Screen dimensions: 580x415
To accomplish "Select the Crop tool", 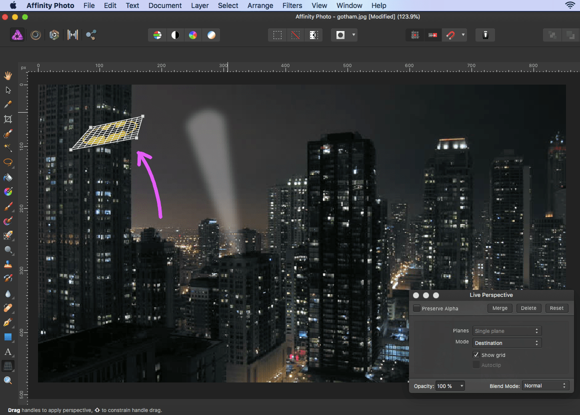I will click(x=8, y=119).
